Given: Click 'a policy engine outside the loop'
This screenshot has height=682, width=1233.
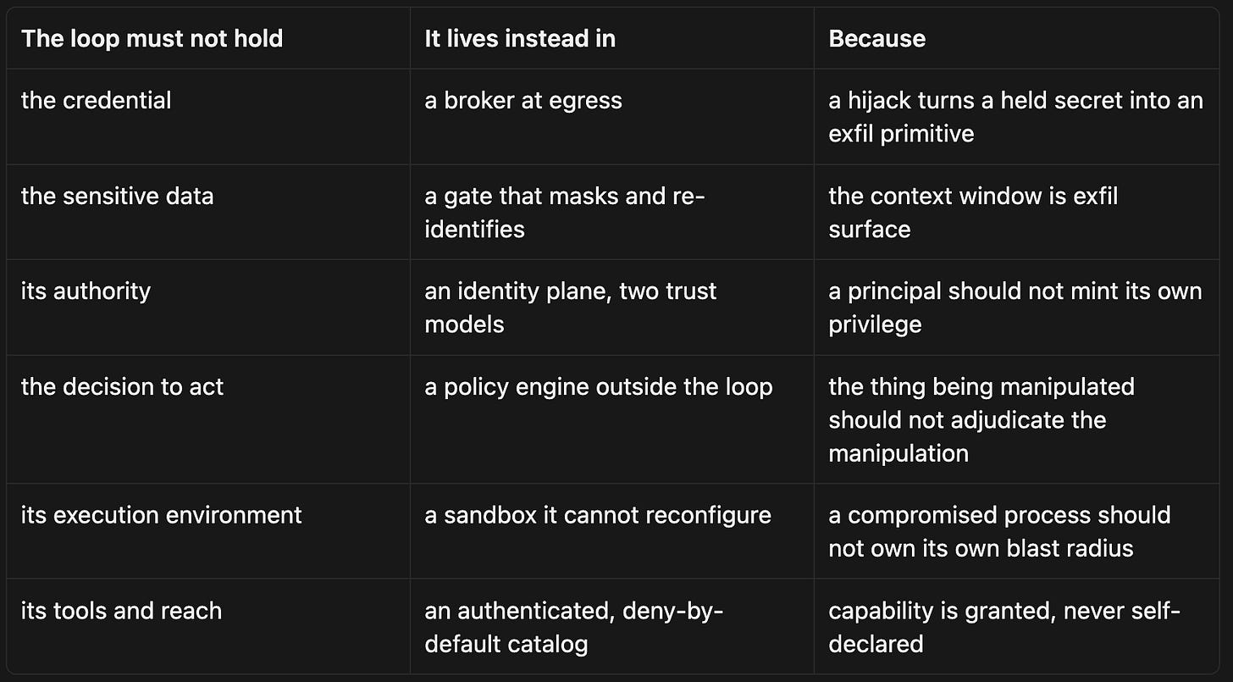Looking at the screenshot, I should [x=612, y=419].
